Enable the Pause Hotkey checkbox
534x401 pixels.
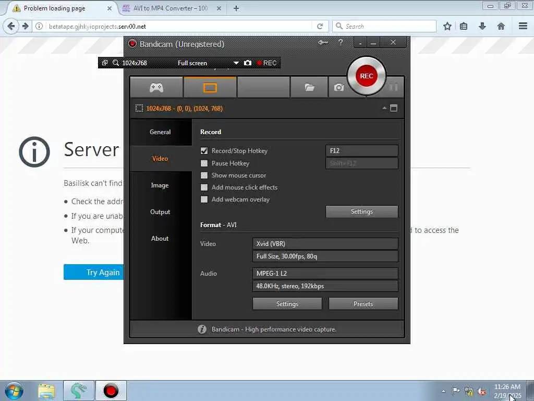tap(204, 163)
